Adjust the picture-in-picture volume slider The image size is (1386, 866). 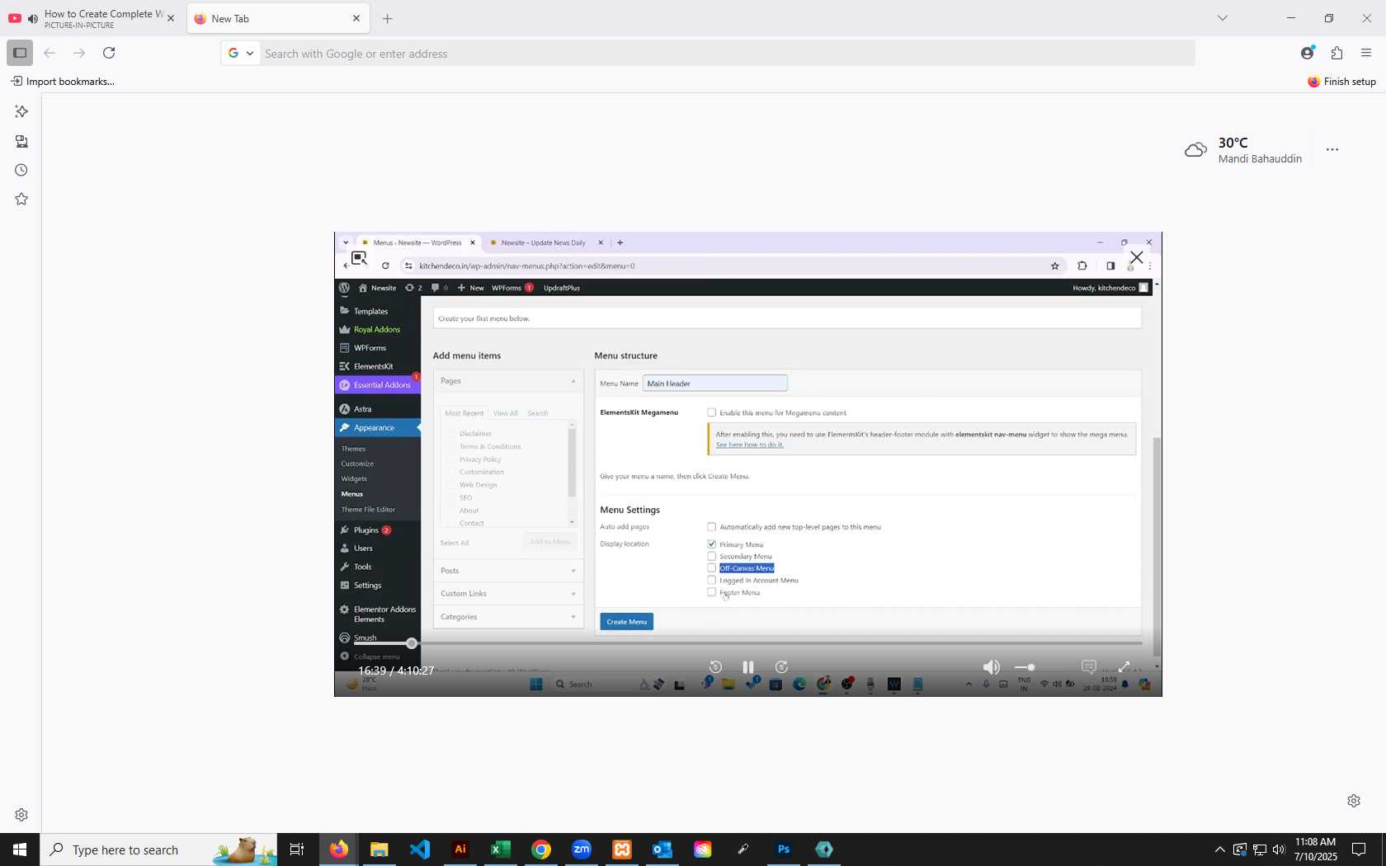click(x=1025, y=667)
